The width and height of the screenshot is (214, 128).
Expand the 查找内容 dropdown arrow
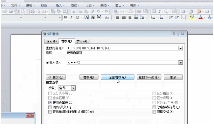[180, 48]
